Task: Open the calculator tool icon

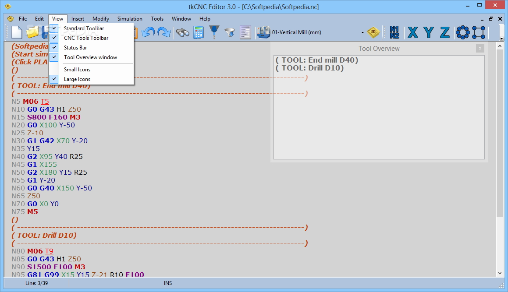Action: (198, 32)
